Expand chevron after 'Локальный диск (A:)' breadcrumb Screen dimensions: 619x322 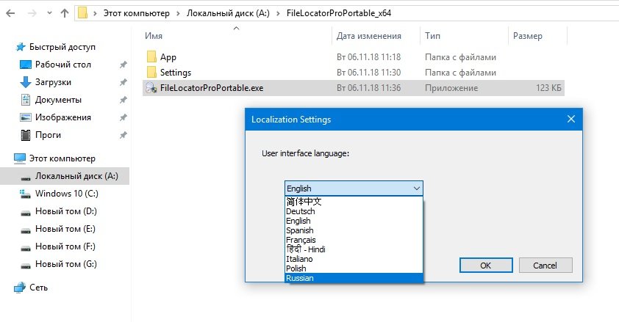pos(278,13)
